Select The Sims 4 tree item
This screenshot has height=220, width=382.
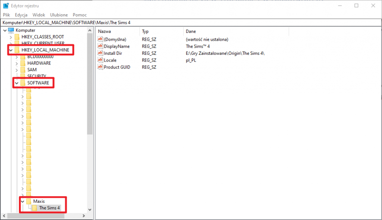point(50,208)
